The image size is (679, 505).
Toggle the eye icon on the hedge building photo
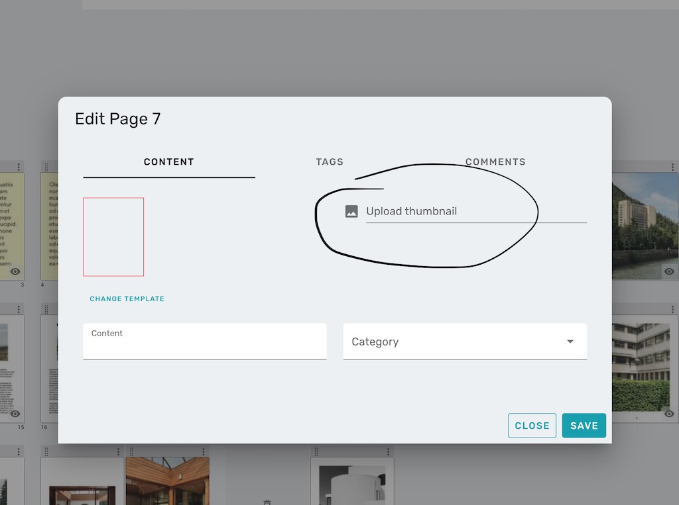pyautogui.click(x=669, y=414)
